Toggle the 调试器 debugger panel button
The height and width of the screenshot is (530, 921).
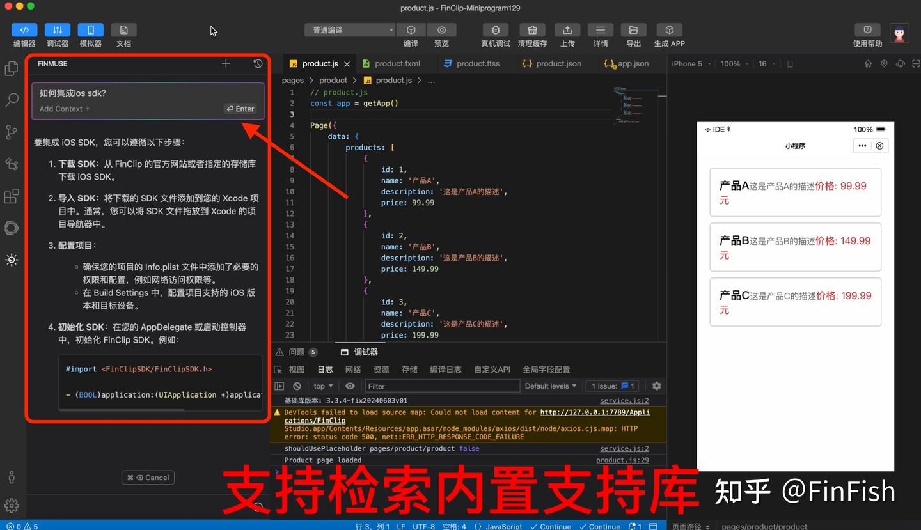[x=58, y=30]
